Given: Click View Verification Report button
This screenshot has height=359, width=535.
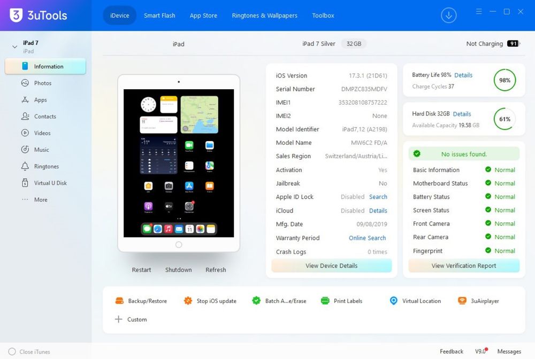Looking at the screenshot, I should click(x=464, y=266).
